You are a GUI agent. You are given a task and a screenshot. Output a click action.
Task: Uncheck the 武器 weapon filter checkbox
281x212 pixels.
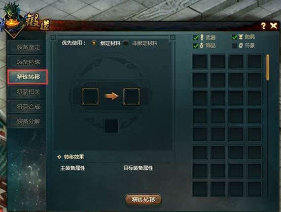(x=196, y=37)
